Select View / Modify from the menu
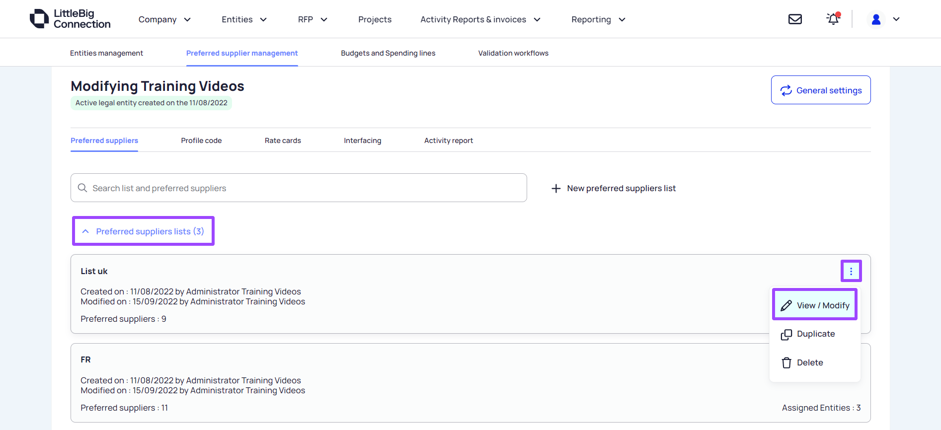 815,305
